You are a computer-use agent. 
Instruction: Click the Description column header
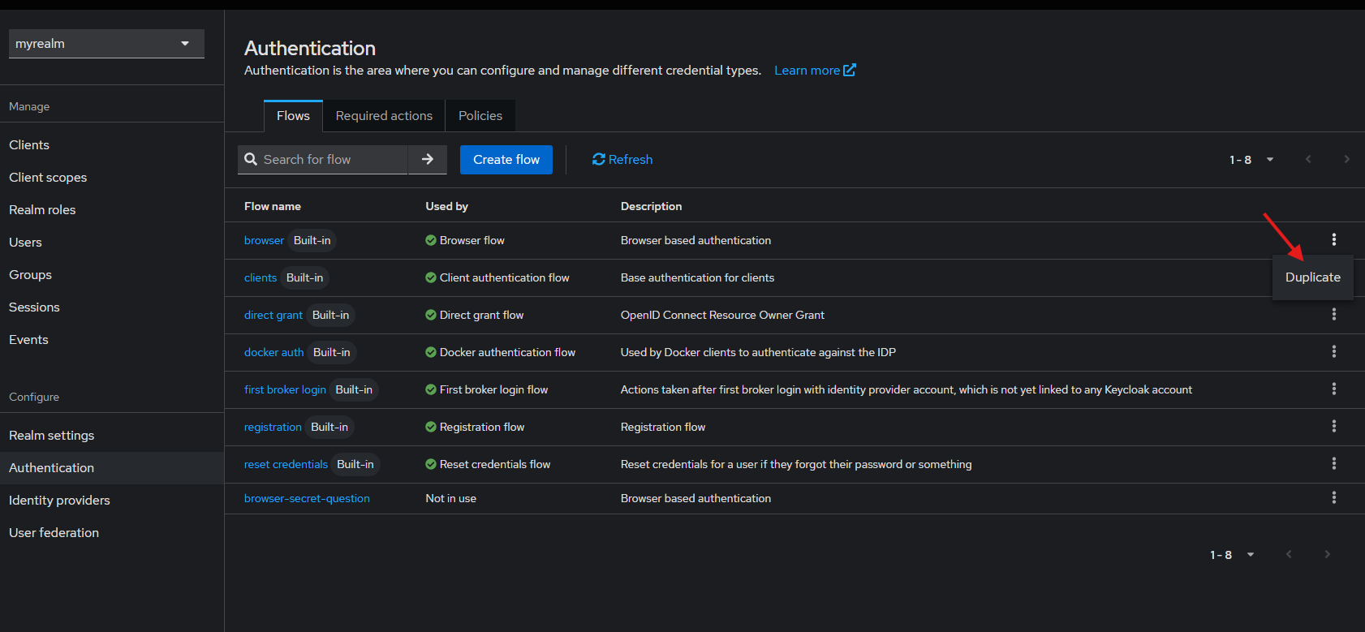coord(651,206)
